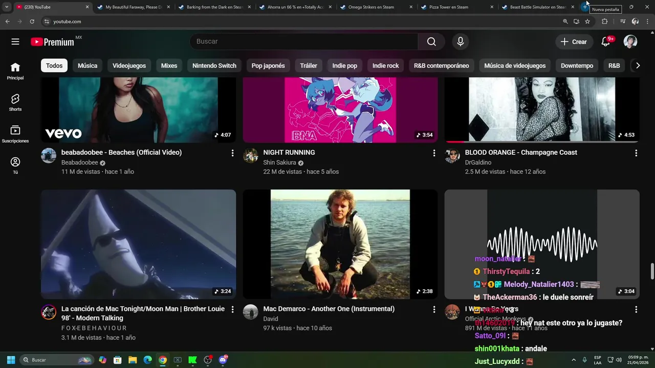Click the David channel avatar
Screen dimensions: 655x368
click(250, 312)
